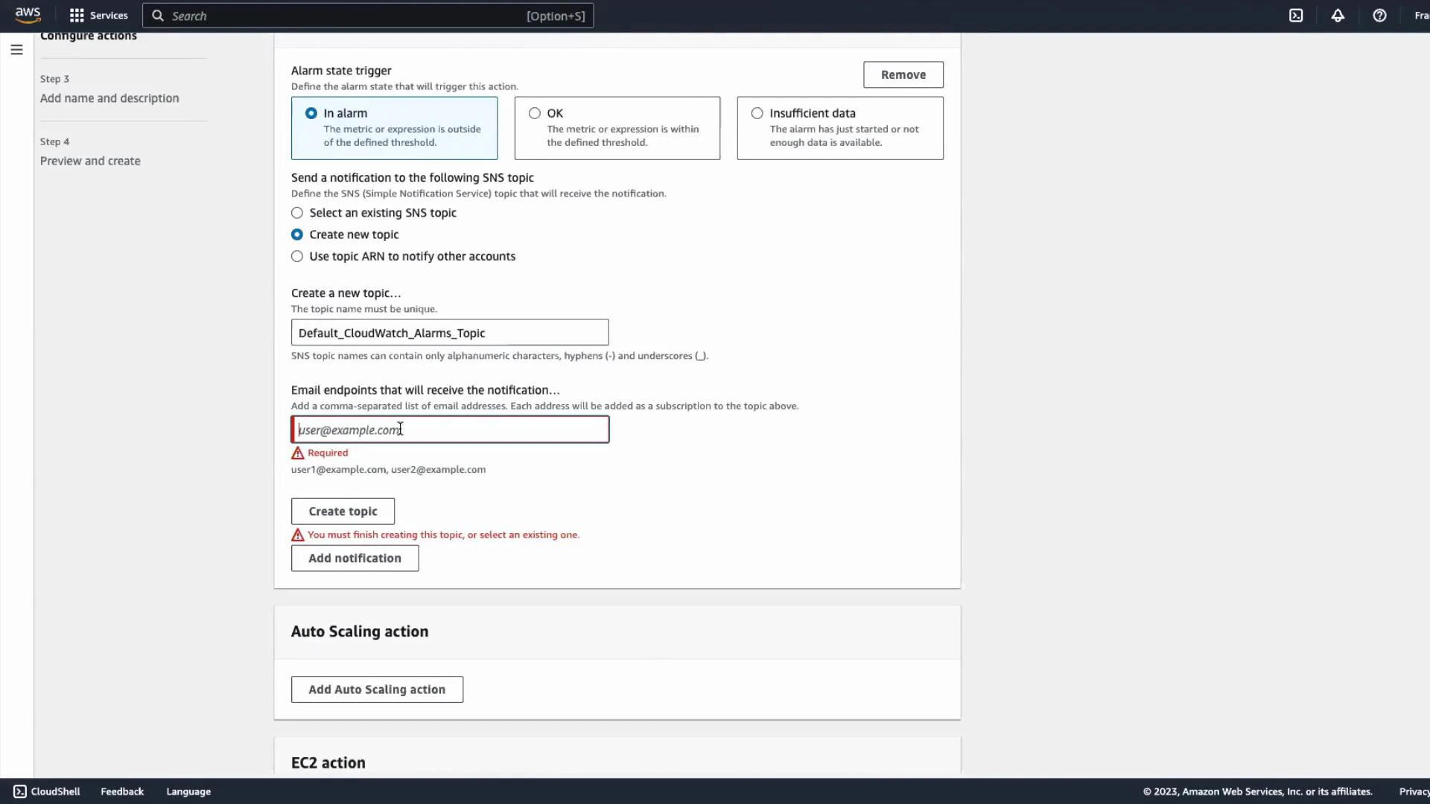This screenshot has width=1430, height=804.
Task: Open Step 3 Add name and description
Action: [109, 98]
